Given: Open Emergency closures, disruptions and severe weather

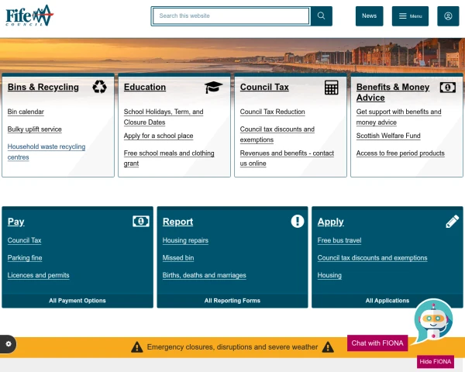Looking at the screenshot, I should (232, 346).
